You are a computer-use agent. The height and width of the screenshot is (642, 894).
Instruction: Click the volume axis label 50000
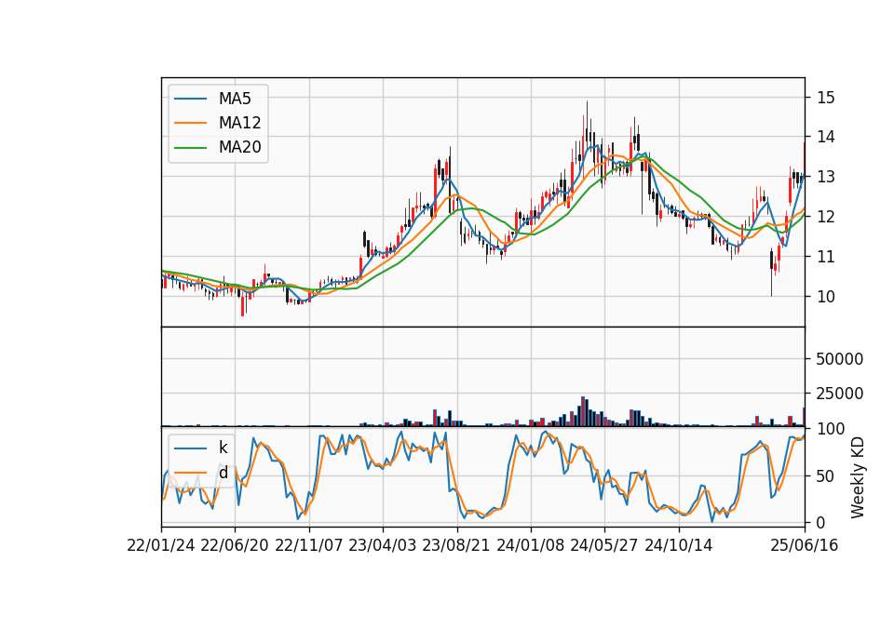840,359
